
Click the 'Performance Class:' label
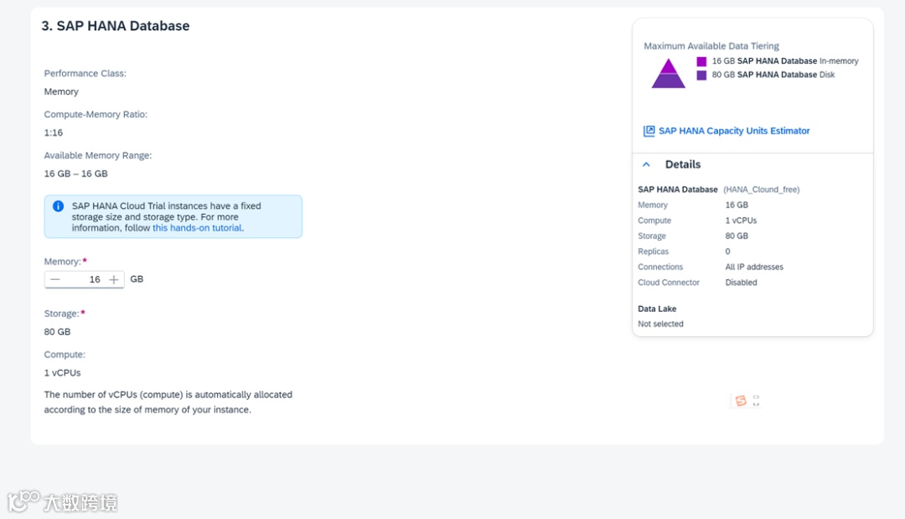pos(85,73)
